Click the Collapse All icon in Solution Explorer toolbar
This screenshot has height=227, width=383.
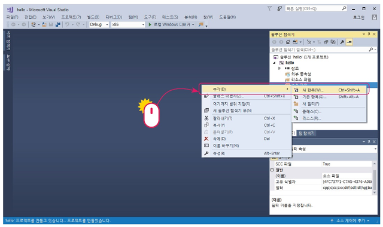pos(326,42)
